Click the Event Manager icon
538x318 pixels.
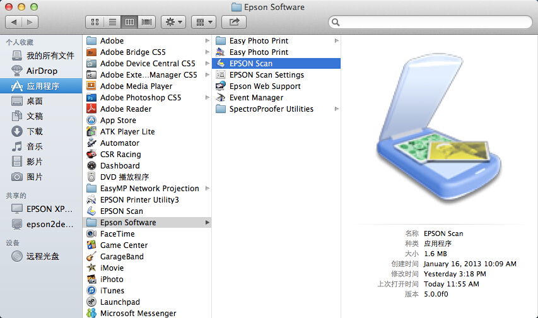[221, 98]
